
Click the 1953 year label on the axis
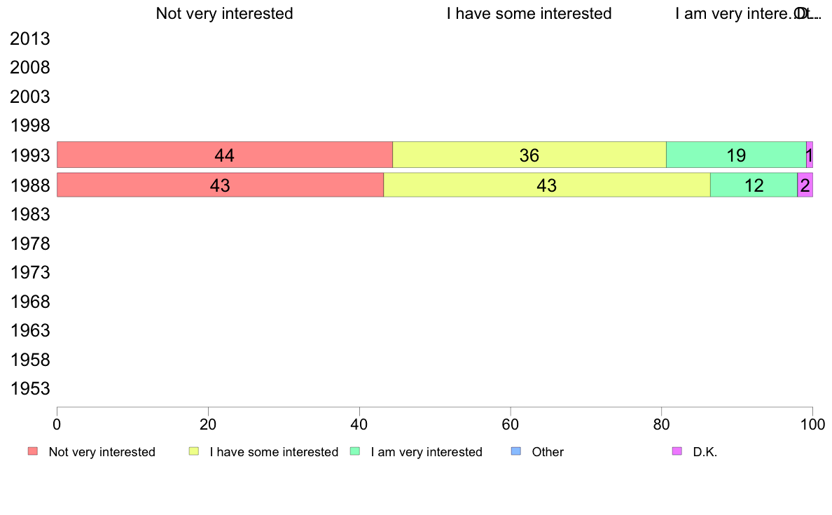pyautogui.click(x=30, y=389)
